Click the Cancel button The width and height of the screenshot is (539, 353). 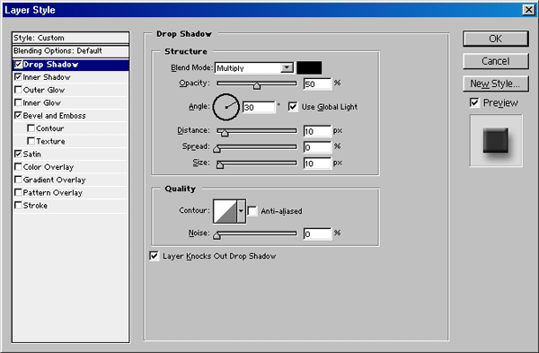[495, 61]
